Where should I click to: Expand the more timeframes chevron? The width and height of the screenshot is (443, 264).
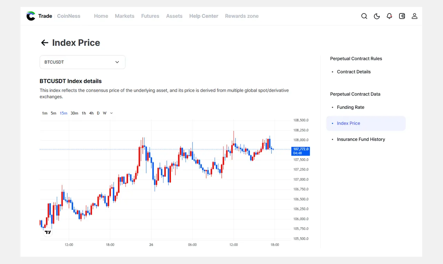[111, 113]
